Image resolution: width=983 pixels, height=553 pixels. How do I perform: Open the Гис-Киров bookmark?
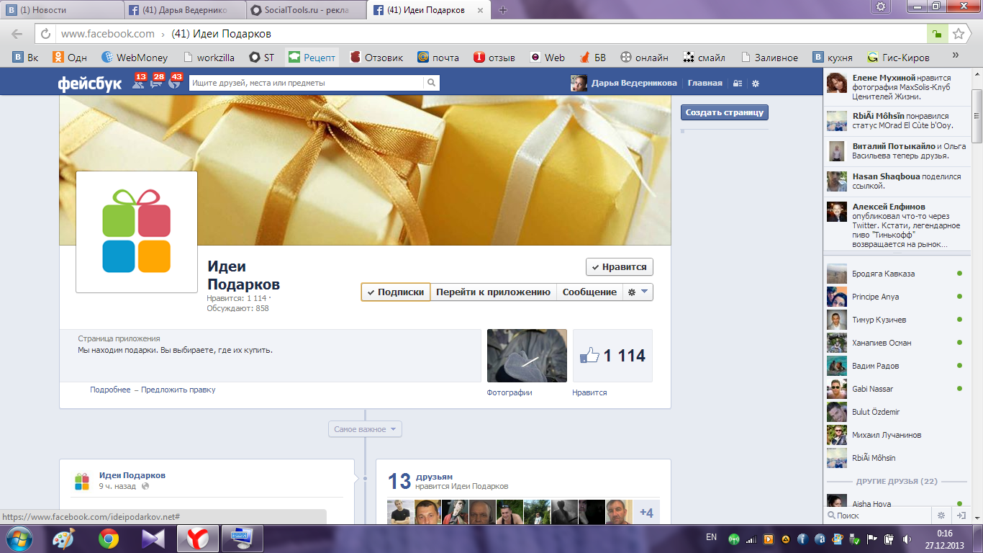[899, 58]
